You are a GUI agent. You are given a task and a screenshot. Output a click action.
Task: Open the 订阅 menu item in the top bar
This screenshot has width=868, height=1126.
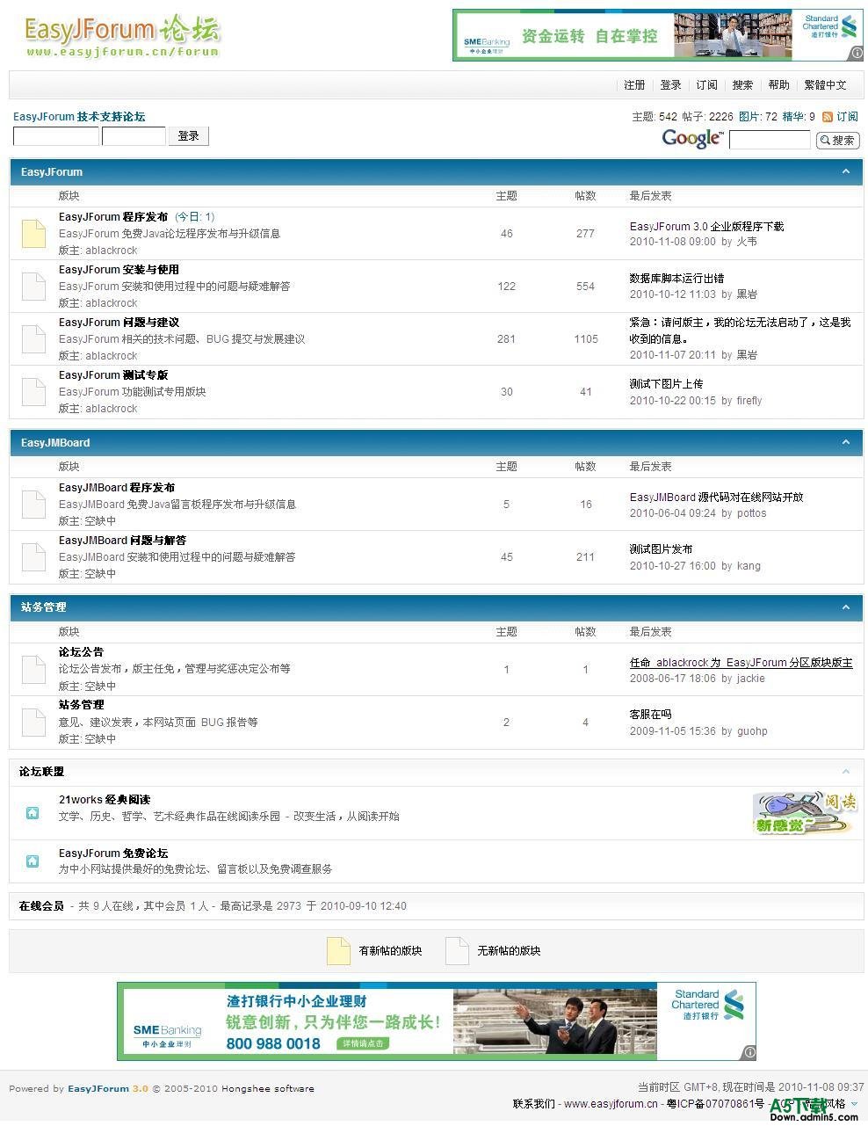click(707, 85)
